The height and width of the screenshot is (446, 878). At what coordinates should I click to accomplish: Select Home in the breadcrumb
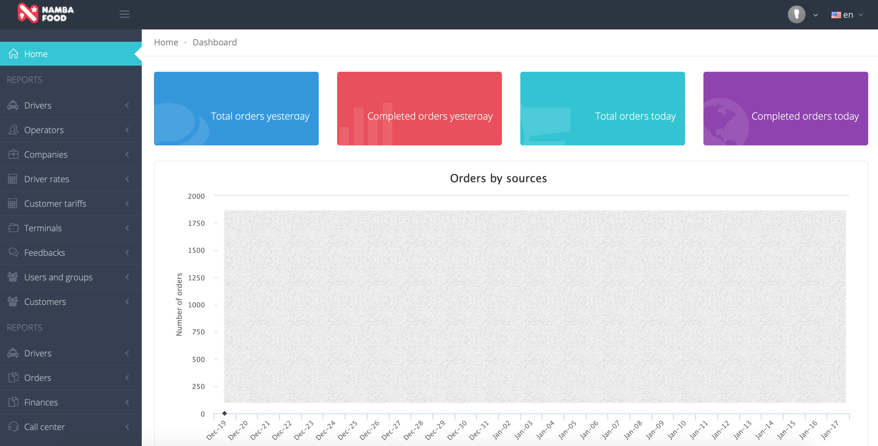click(166, 42)
